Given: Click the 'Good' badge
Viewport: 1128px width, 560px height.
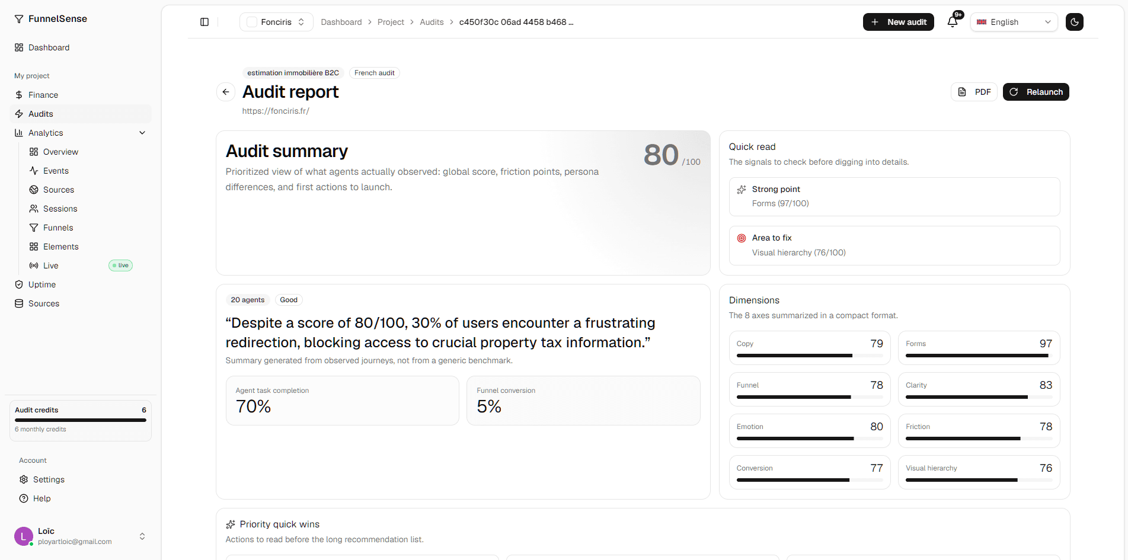Looking at the screenshot, I should (289, 300).
